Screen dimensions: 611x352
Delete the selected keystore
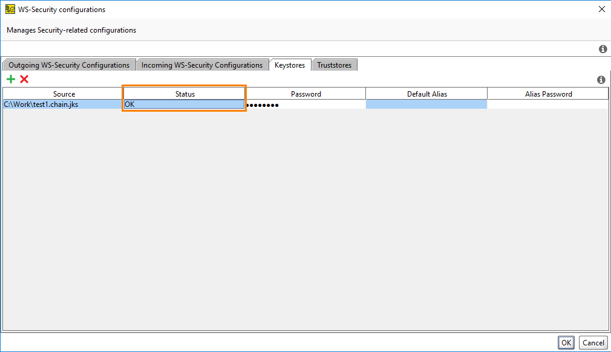click(x=23, y=79)
